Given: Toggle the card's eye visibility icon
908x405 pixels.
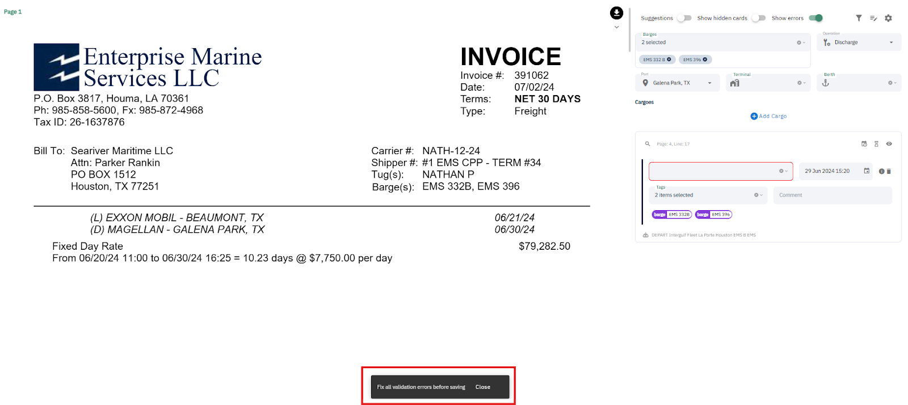Looking at the screenshot, I should pyautogui.click(x=889, y=144).
